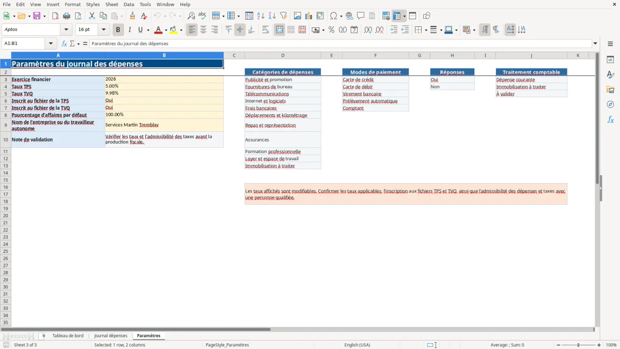
Task: Click the zoom slider in the status bar
Action: point(578,345)
